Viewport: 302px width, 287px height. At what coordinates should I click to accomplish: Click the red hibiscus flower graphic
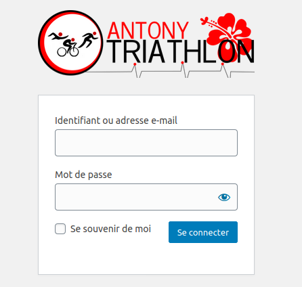[228, 36]
